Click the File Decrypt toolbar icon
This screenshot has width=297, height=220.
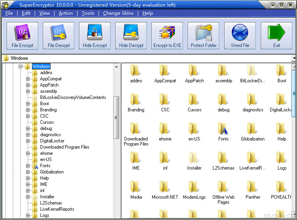[x=59, y=36]
